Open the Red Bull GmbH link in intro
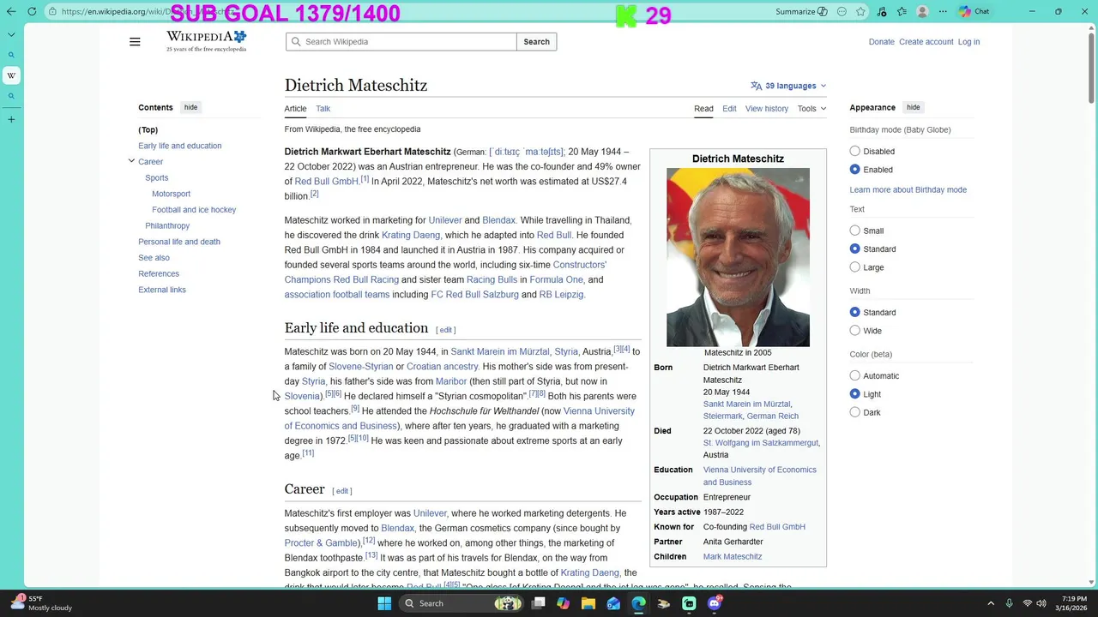Screen dimensions: 1098x617 pyautogui.click(x=326, y=182)
